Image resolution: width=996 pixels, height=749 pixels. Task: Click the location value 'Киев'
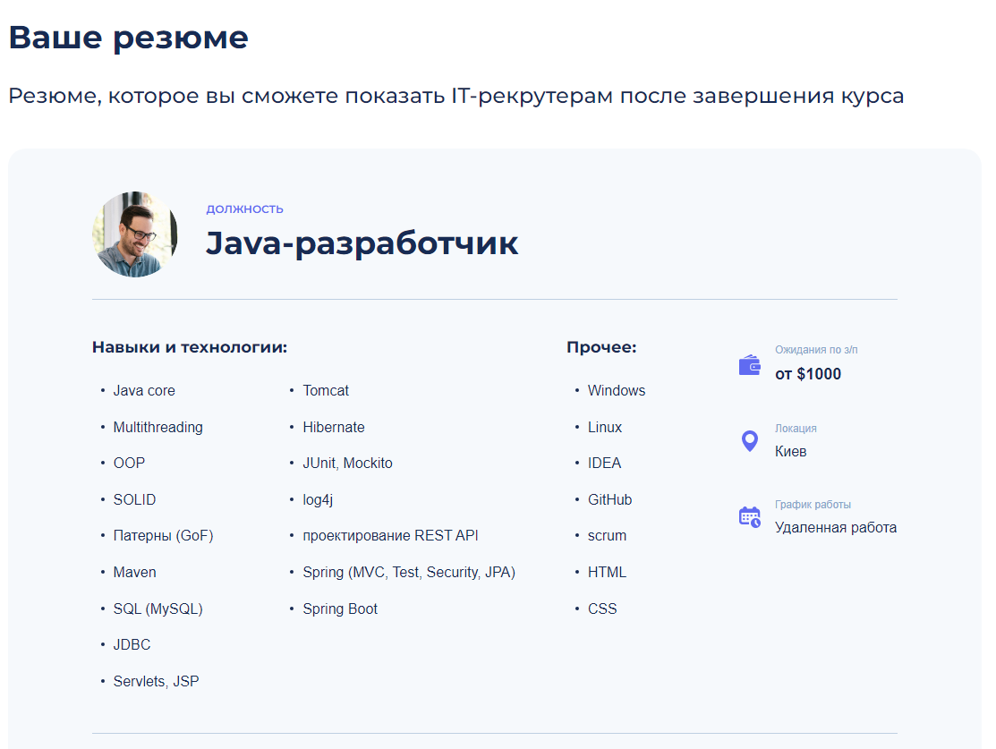click(791, 452)
